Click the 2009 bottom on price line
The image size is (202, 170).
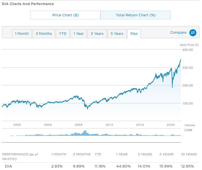tap(88, 109)
